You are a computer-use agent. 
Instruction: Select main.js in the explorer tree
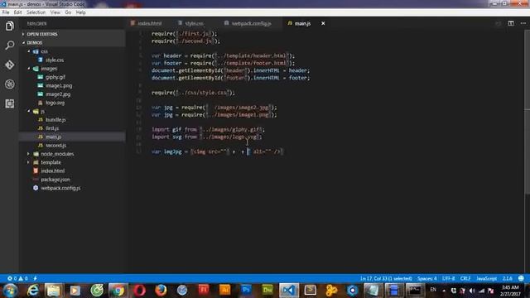pyautogui.click(x=53, y=137)
